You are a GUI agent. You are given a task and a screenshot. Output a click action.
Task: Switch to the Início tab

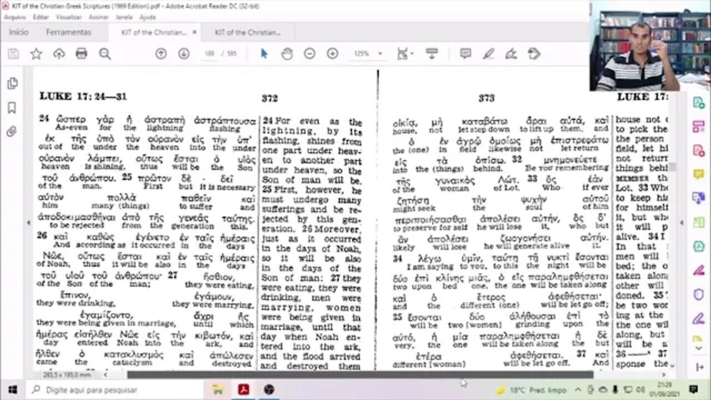pyautogui.click(x=18, y=32)
